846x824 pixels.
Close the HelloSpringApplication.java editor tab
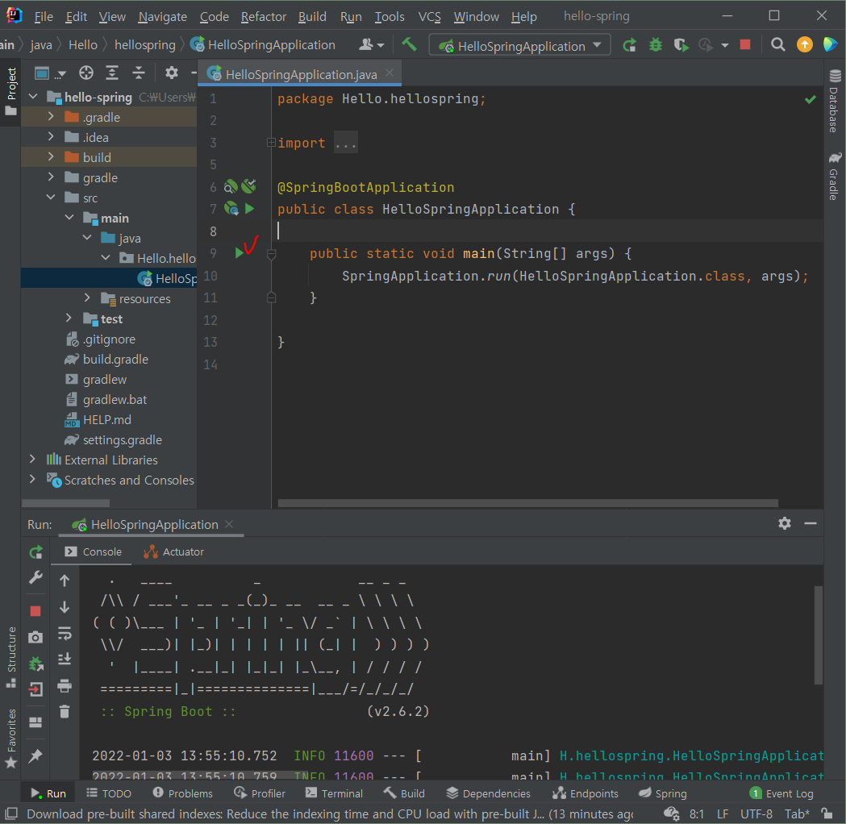point(390,73)
